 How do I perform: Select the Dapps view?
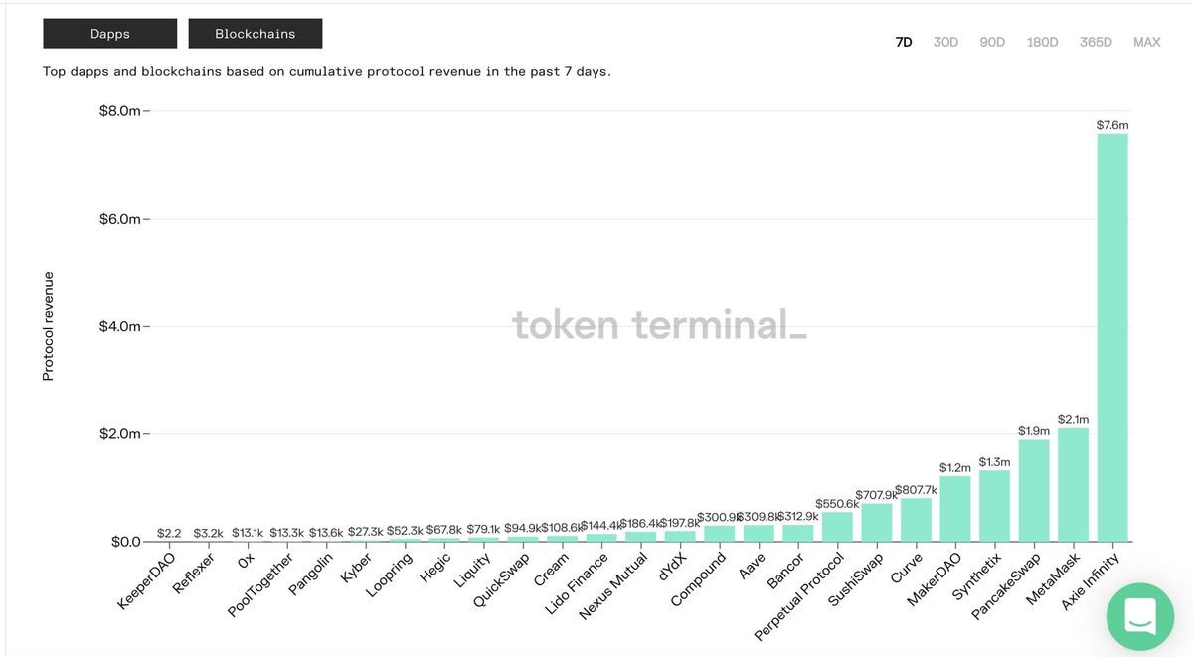(109, 33)
